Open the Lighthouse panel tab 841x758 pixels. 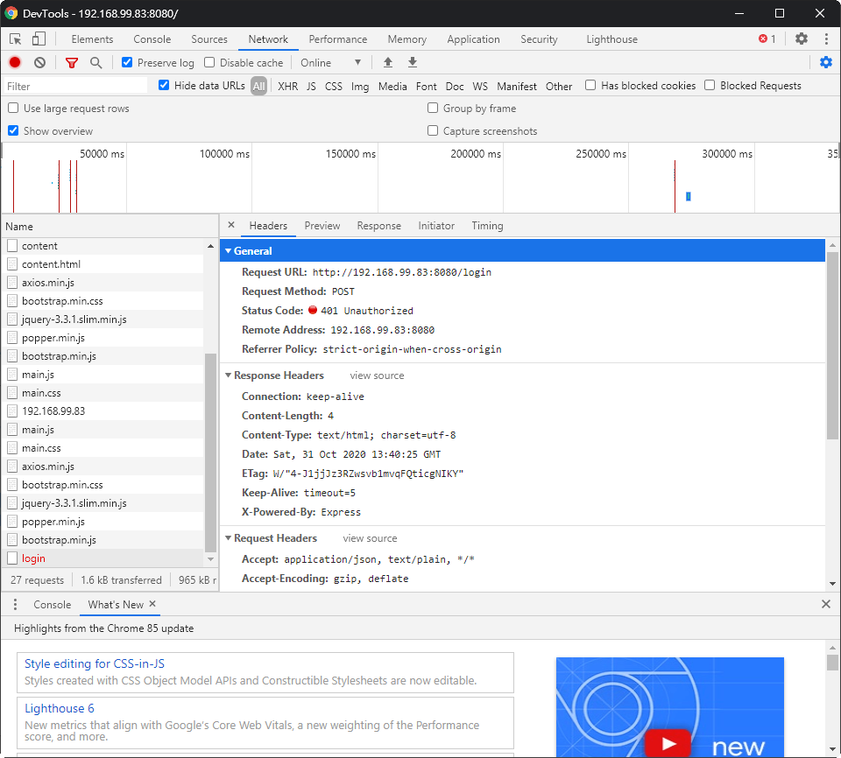coord(612,39)
